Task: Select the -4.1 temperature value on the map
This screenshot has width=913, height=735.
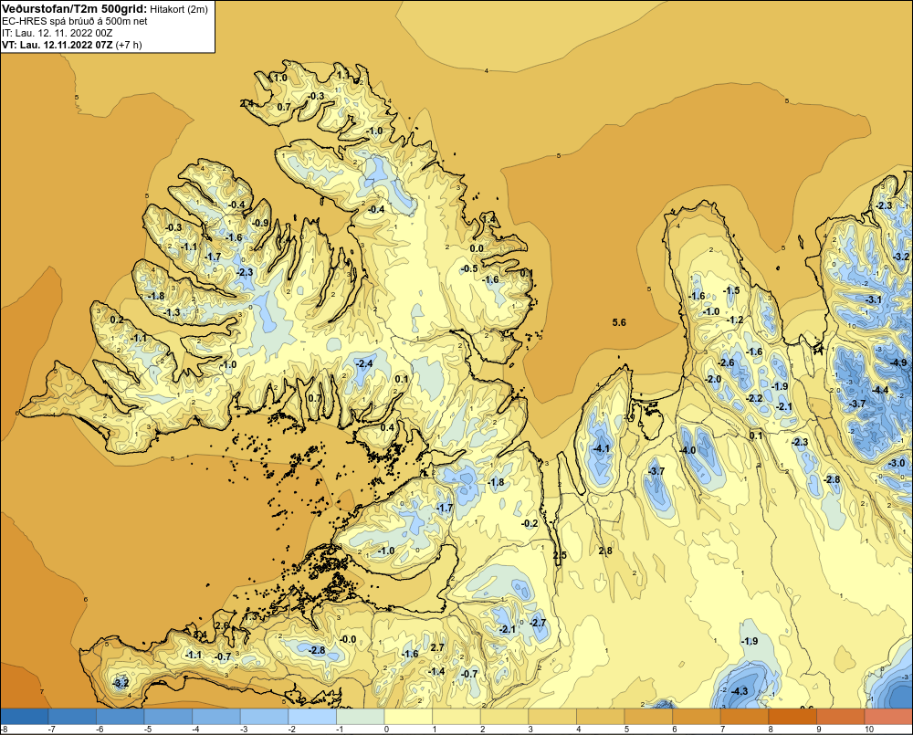Action: 601,448
